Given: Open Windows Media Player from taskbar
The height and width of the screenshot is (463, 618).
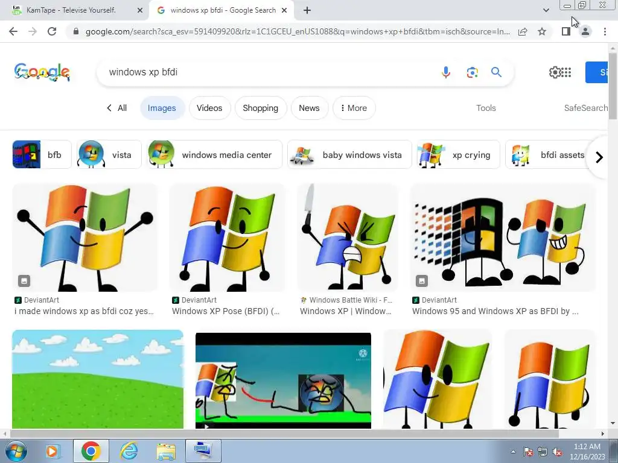Looking at the screenshot, I should (x=52, y=451).
